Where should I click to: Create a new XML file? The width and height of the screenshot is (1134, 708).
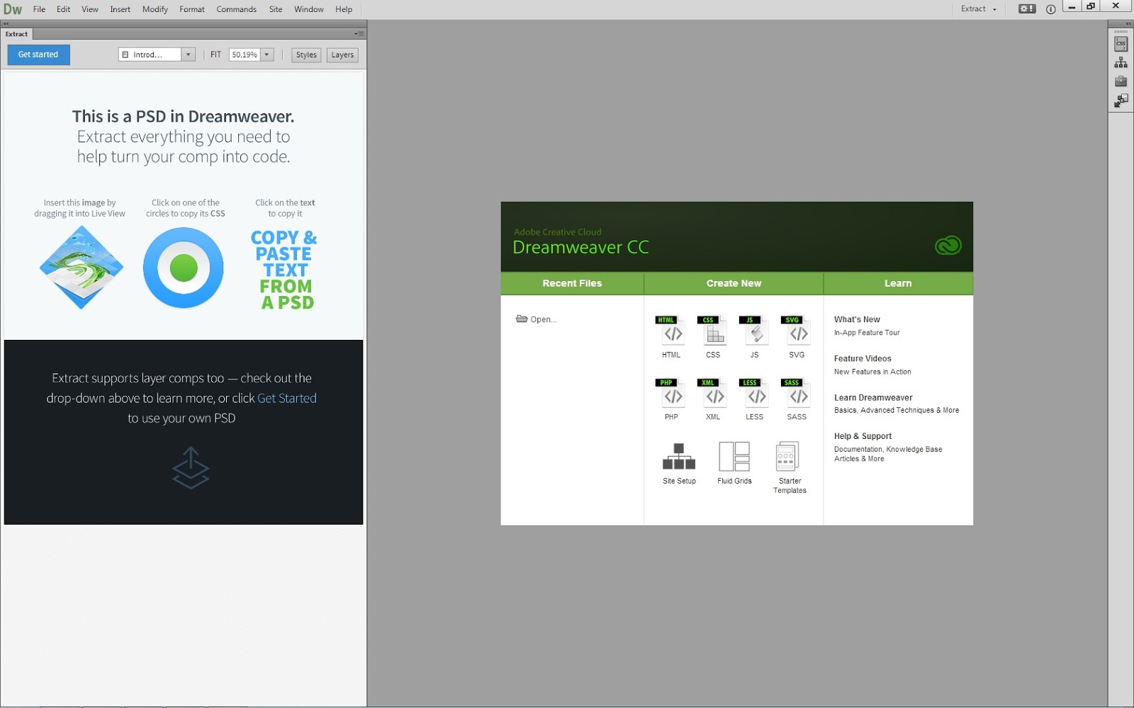[x=712, y=400]
